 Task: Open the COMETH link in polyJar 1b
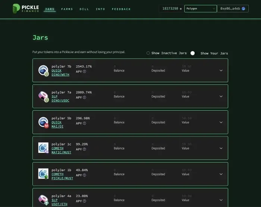(x=57, y=174)
